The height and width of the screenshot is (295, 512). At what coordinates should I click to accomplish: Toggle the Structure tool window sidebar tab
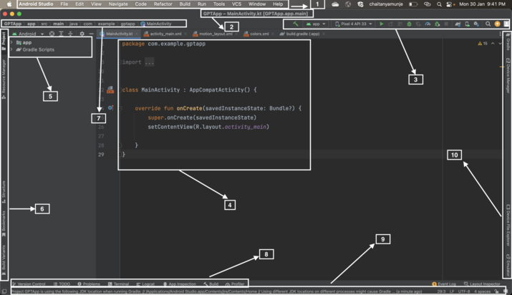[x=3, y=189]
